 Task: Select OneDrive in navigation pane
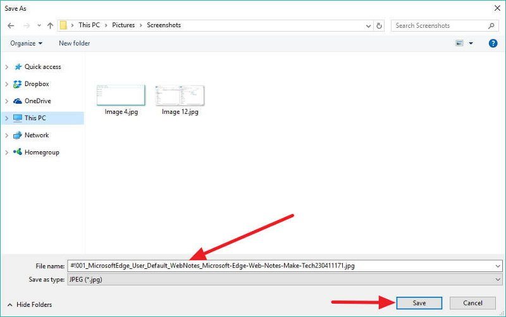[x=37, y=101]
